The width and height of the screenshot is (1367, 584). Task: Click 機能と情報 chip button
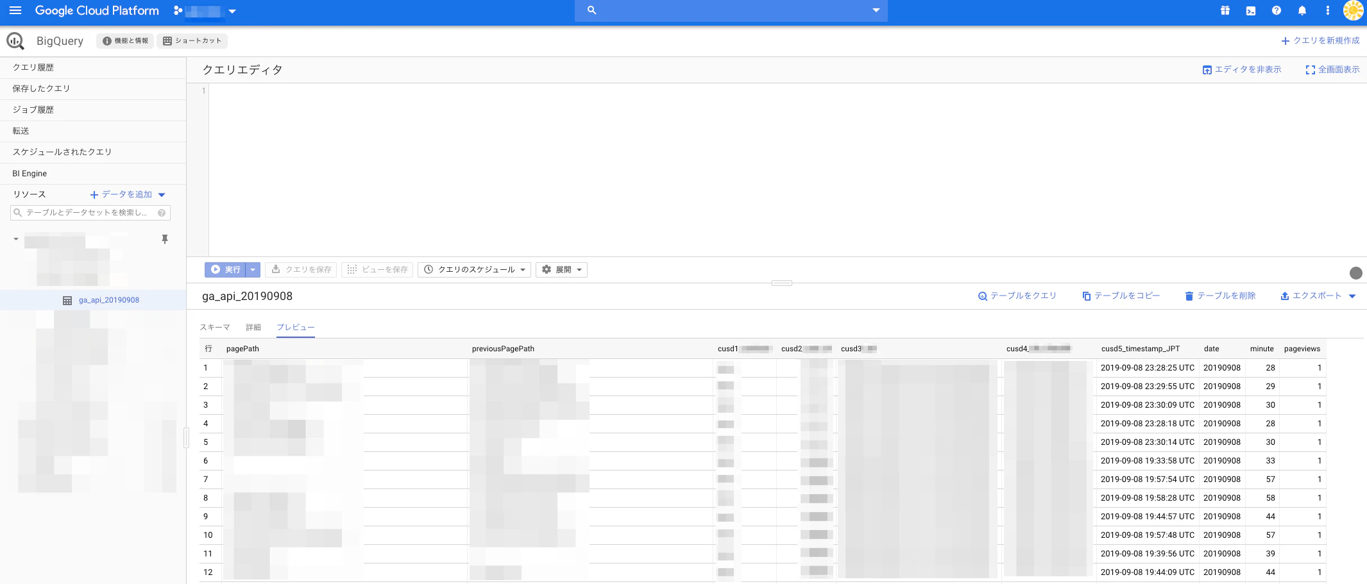pyautogui.click(x=125, y=41)
